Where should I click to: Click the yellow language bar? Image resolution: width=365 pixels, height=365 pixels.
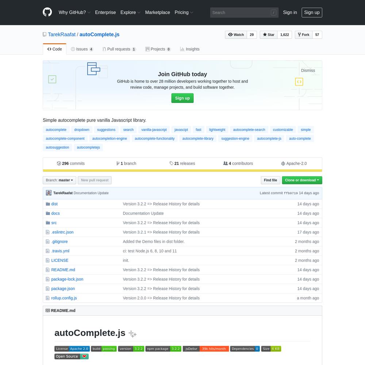(182, 170)
